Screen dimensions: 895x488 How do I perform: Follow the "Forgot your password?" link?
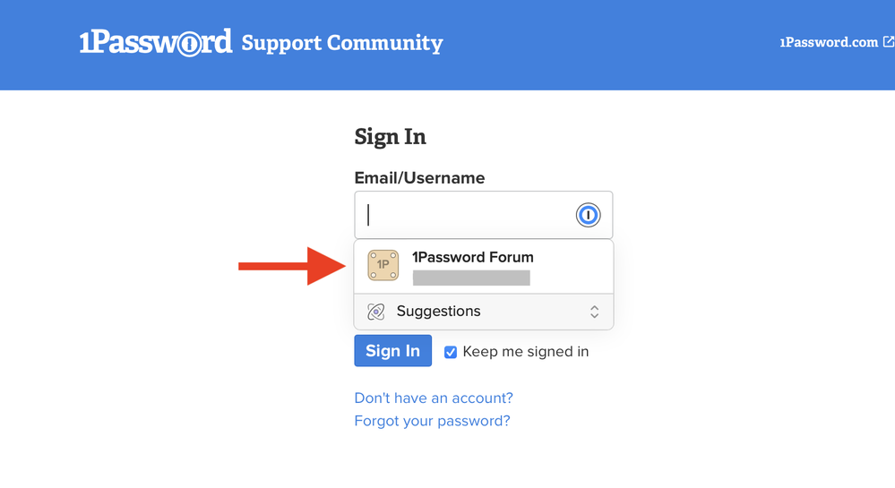point(432,421)
